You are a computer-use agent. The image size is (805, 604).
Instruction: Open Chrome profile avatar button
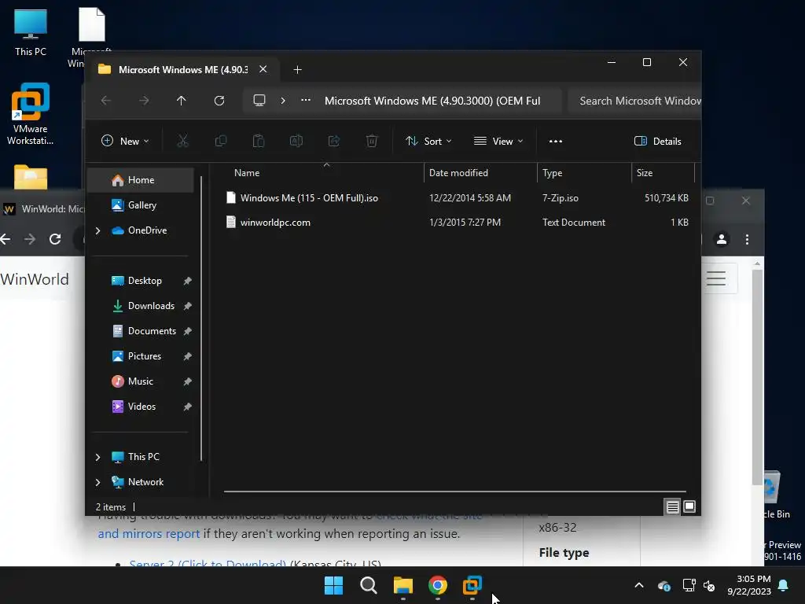(722, 239)
